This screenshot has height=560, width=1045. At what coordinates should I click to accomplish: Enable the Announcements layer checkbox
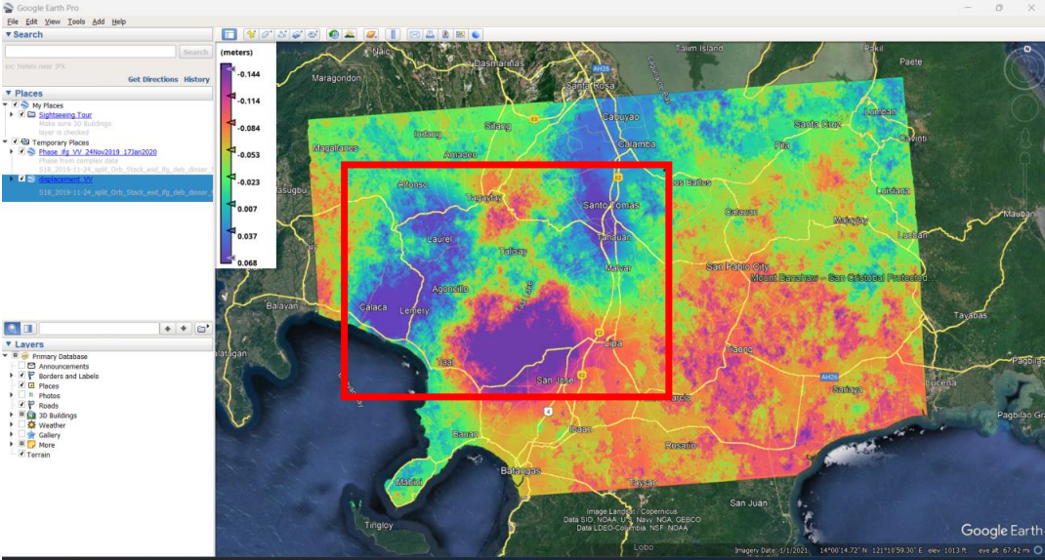(x=22, y=366)
